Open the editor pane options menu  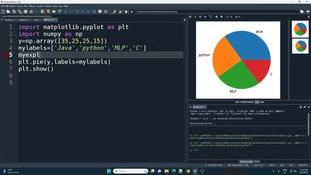point(185,20)
